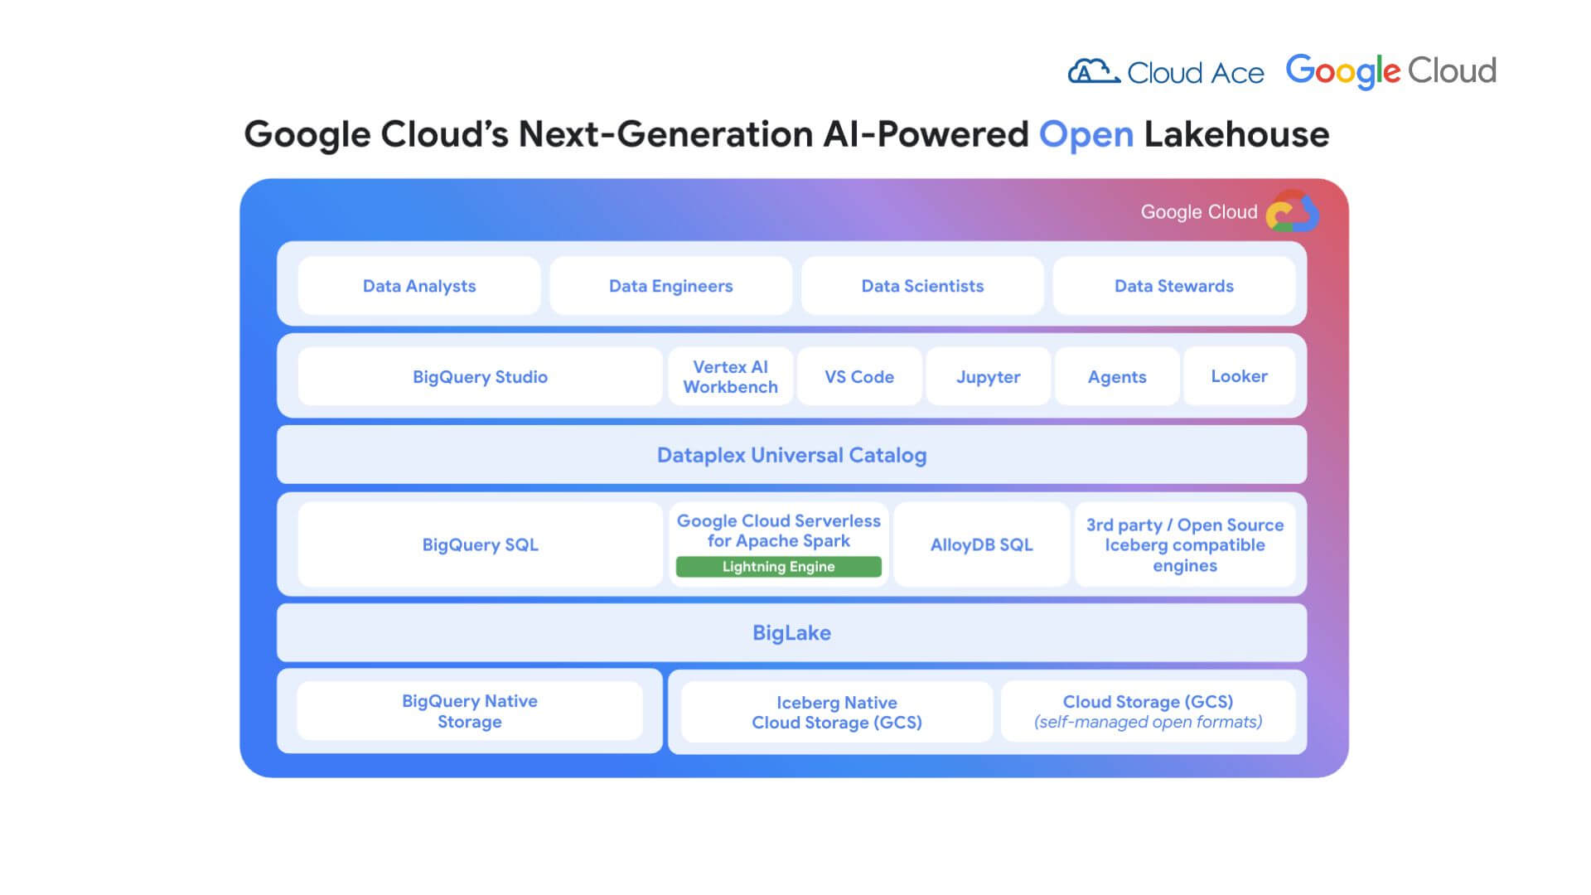
Task: Click the Vertex AI Workbench box
Action: (x=731, y=376)
